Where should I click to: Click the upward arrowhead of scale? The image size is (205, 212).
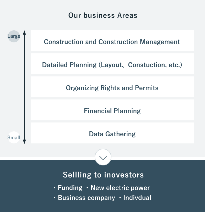click(x=24, y=33)
